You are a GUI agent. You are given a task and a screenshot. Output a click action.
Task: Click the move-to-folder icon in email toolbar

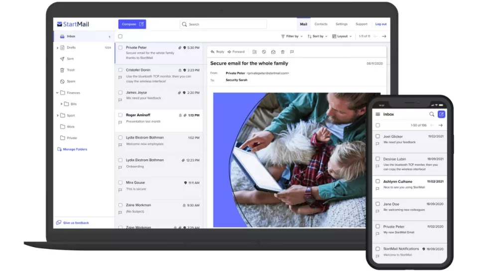[254, 52]
